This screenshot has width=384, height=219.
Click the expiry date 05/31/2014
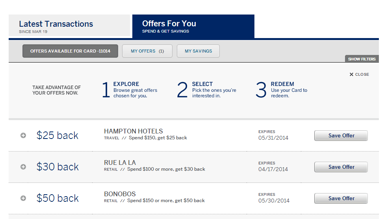(273, 138)
